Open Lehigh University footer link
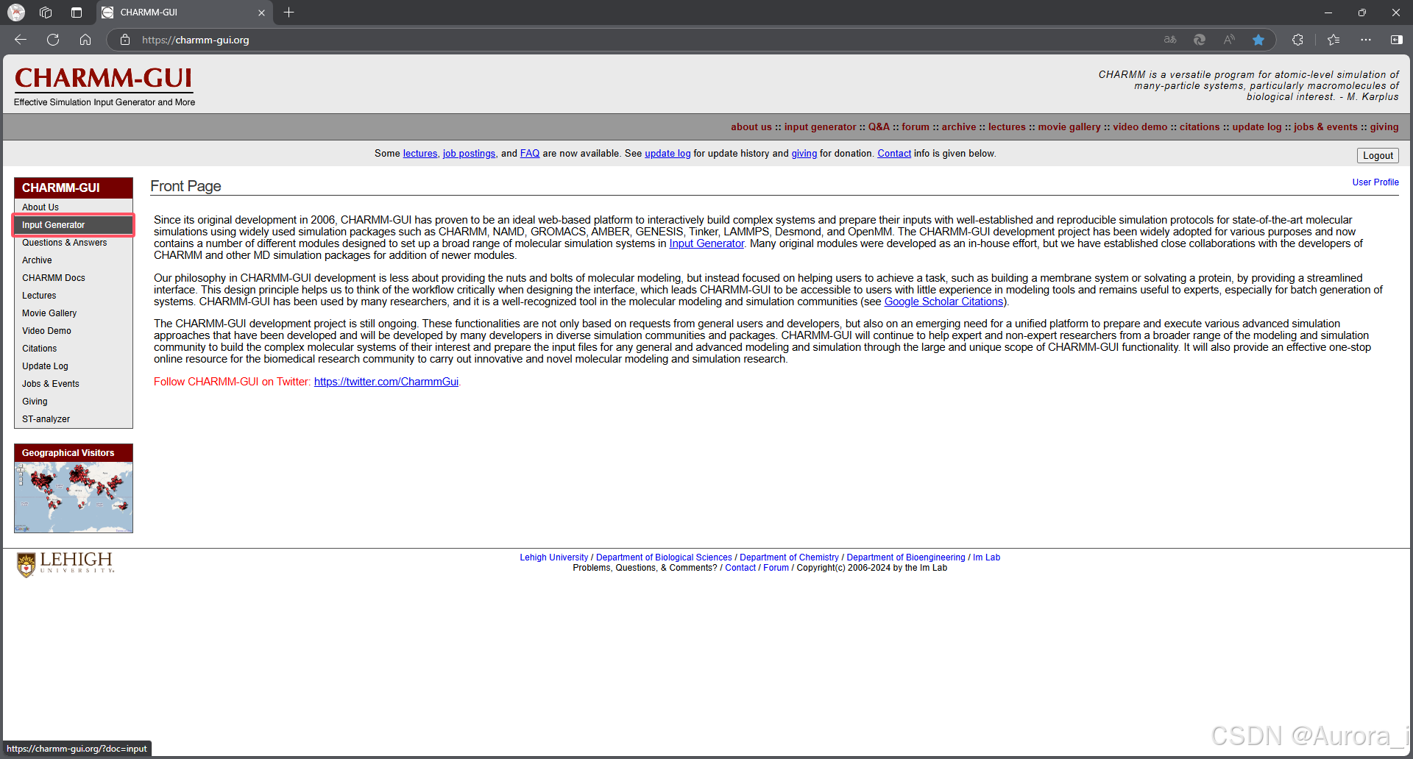 [554, 557]
